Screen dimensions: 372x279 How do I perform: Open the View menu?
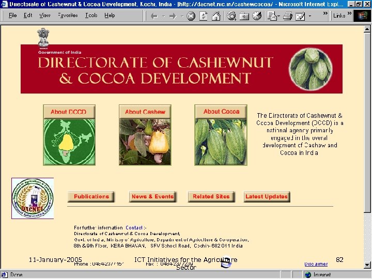click(x=45, y=16)
